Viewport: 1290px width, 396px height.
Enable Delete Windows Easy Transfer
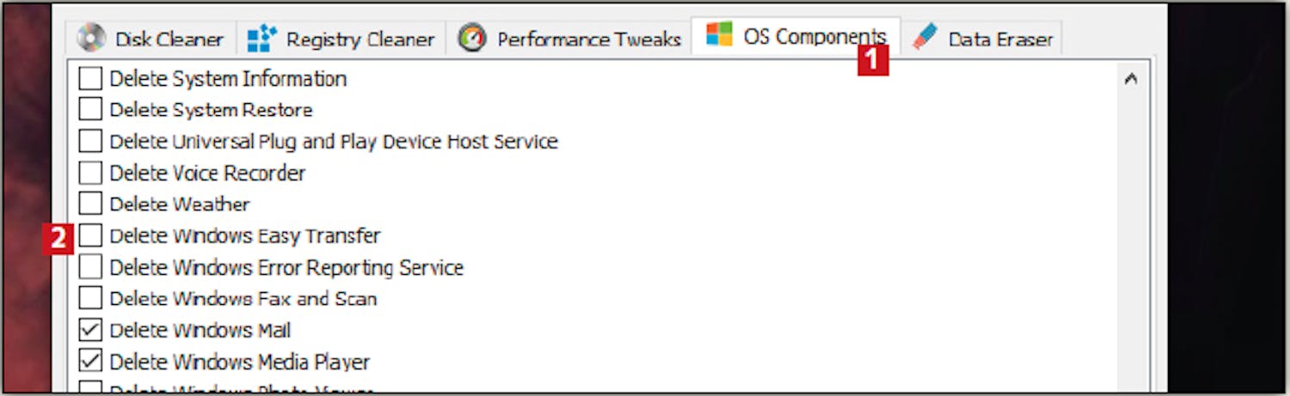click(x=90, y=235)
